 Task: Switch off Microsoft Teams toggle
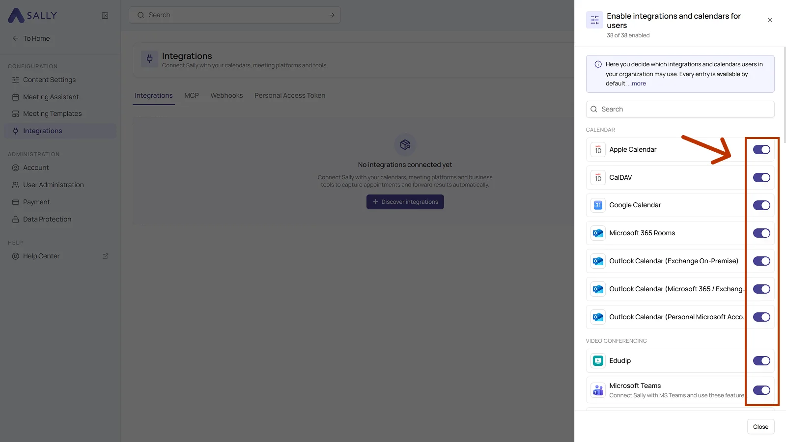(x=761, y=390)
